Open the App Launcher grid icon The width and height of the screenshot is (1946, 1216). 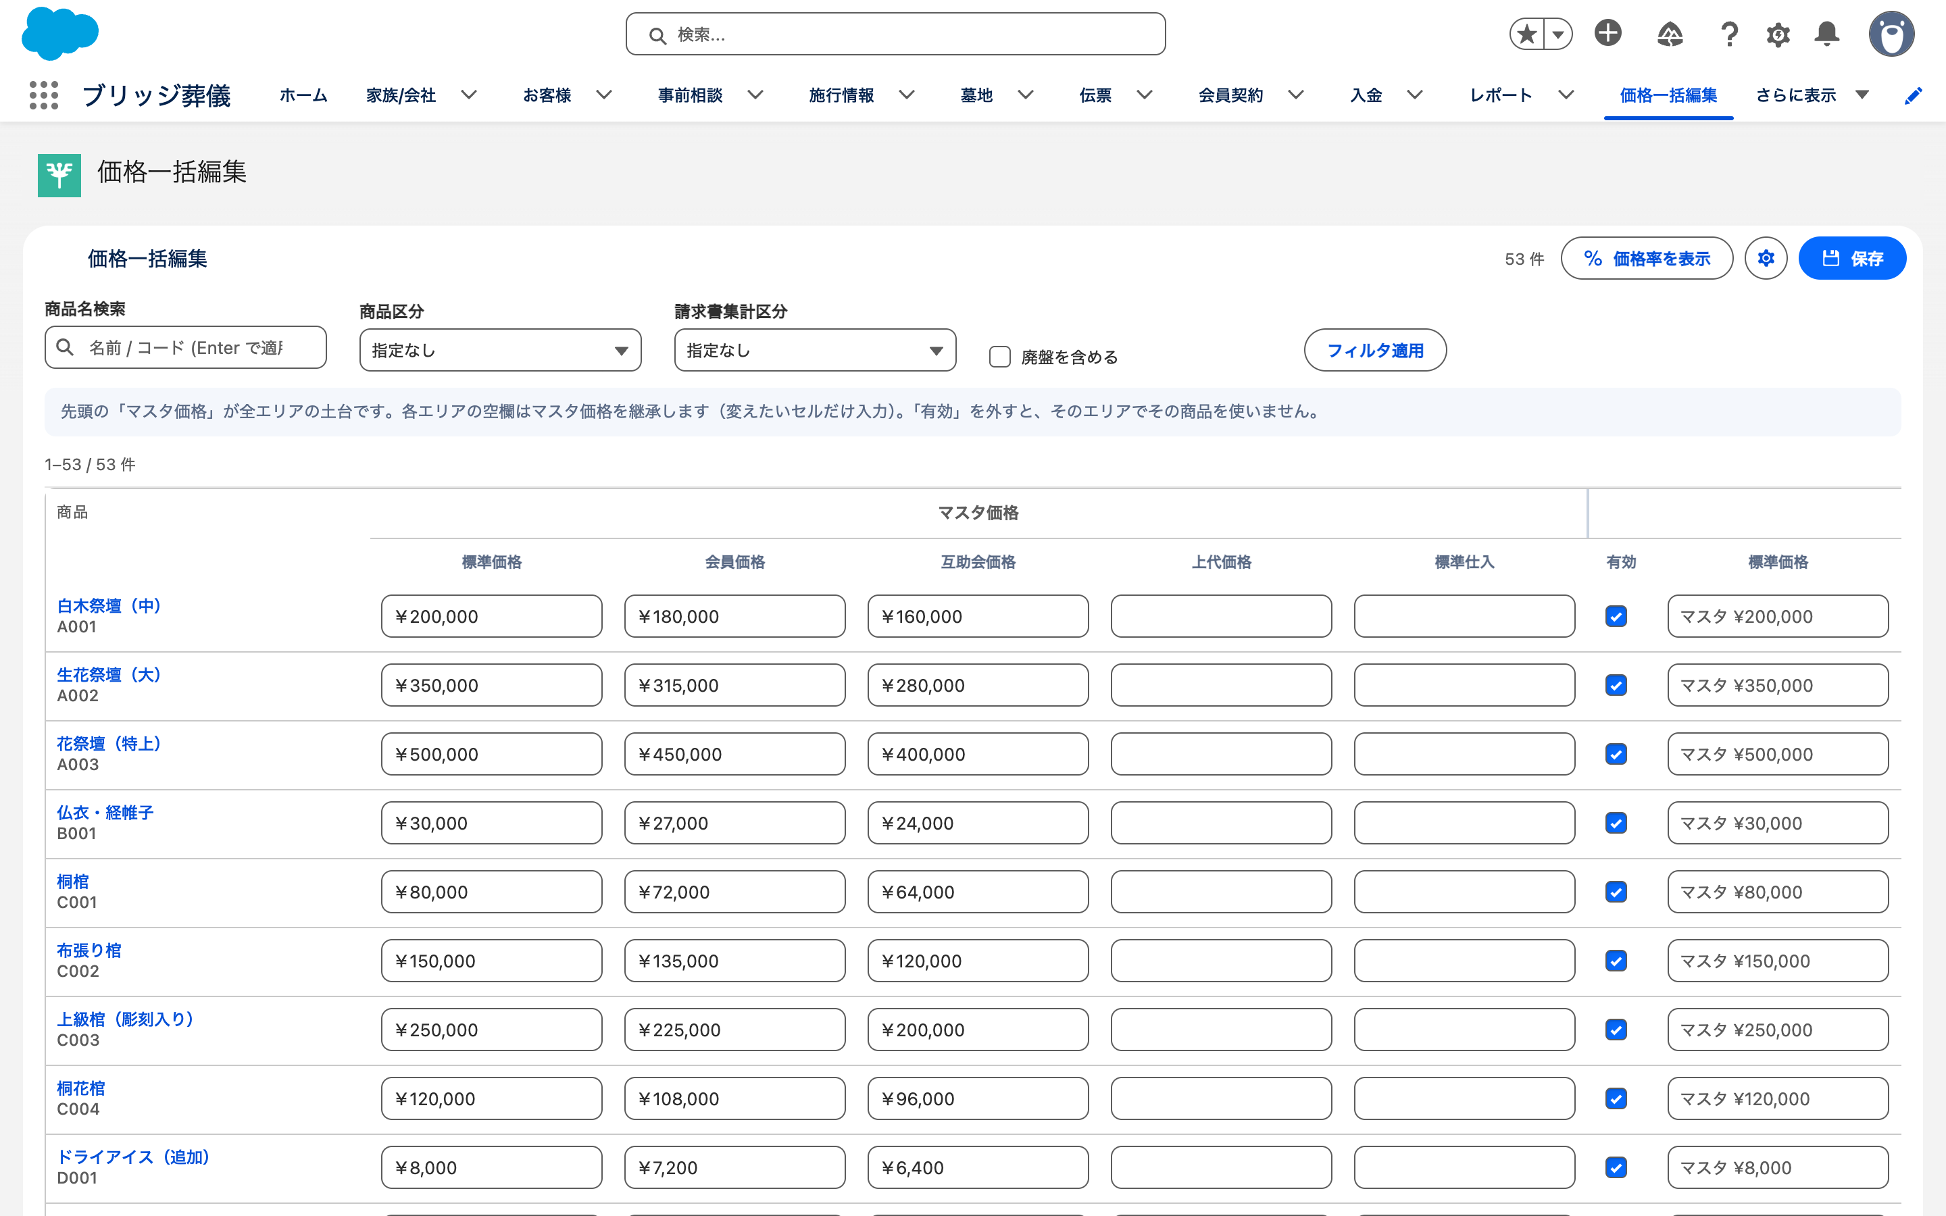click(43, 95)
